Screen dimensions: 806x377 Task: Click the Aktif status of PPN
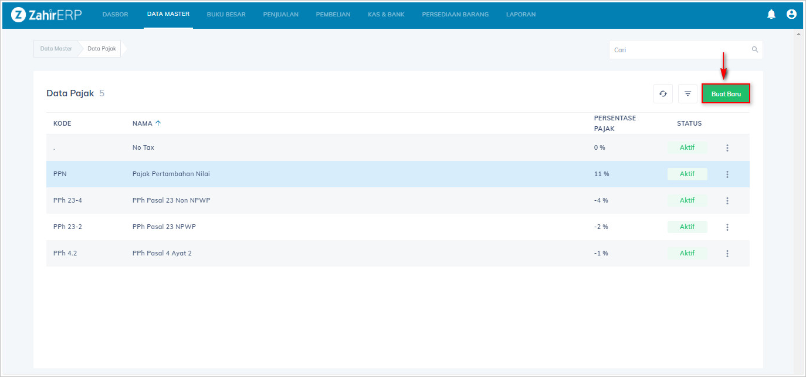coord(687,174)
